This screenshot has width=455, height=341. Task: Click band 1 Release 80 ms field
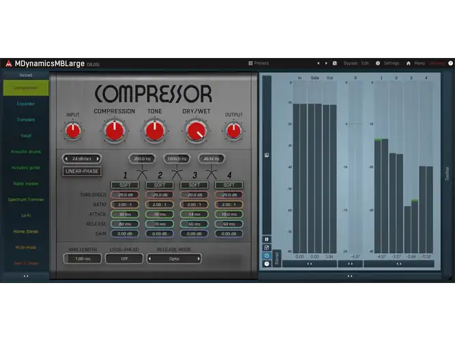[125, 224]
